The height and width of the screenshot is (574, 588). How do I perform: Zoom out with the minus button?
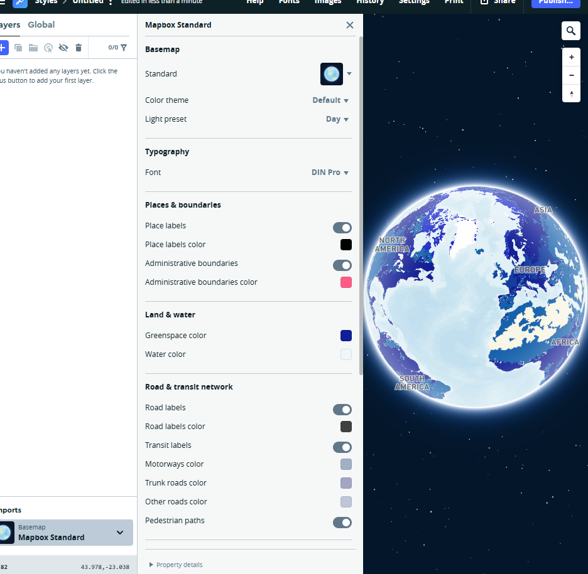pyautogui.click(x=570, y=75)
